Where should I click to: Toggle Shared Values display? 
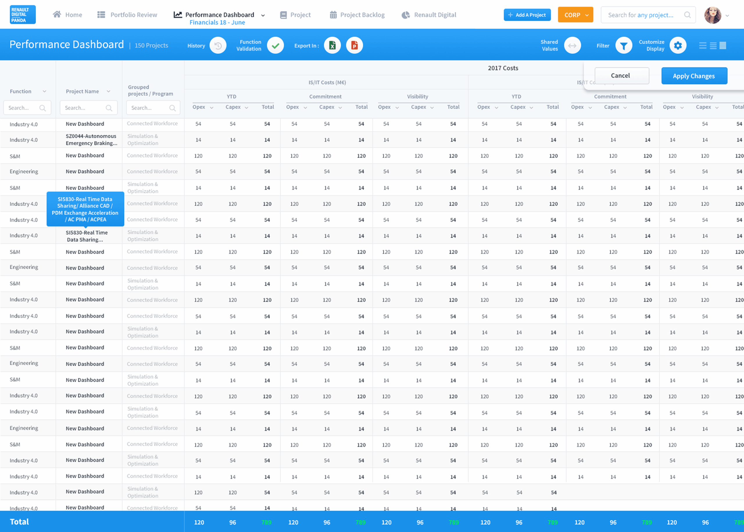click(x=572, y=45)
